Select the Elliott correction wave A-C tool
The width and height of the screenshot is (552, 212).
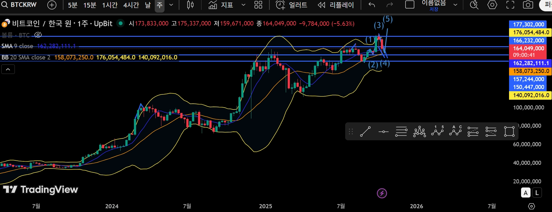(x=455, y=131)
